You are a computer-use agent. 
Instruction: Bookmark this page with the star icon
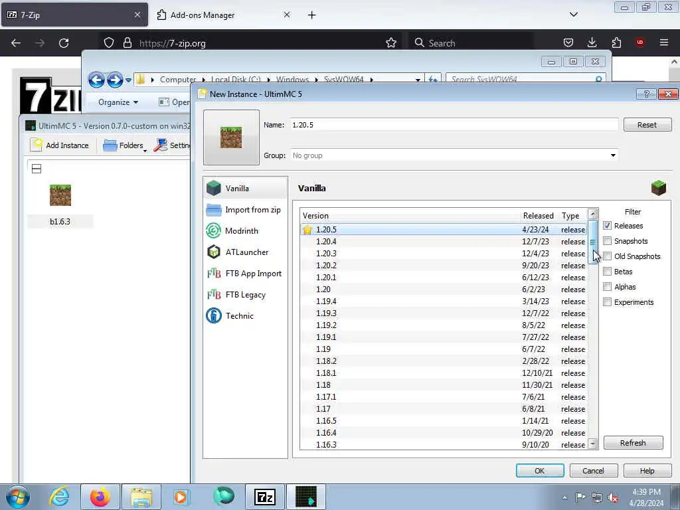[390, 43]
